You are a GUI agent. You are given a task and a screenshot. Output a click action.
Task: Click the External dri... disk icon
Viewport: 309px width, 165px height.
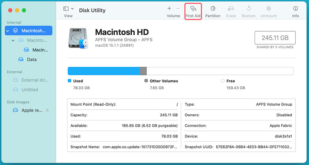[15, 80]
